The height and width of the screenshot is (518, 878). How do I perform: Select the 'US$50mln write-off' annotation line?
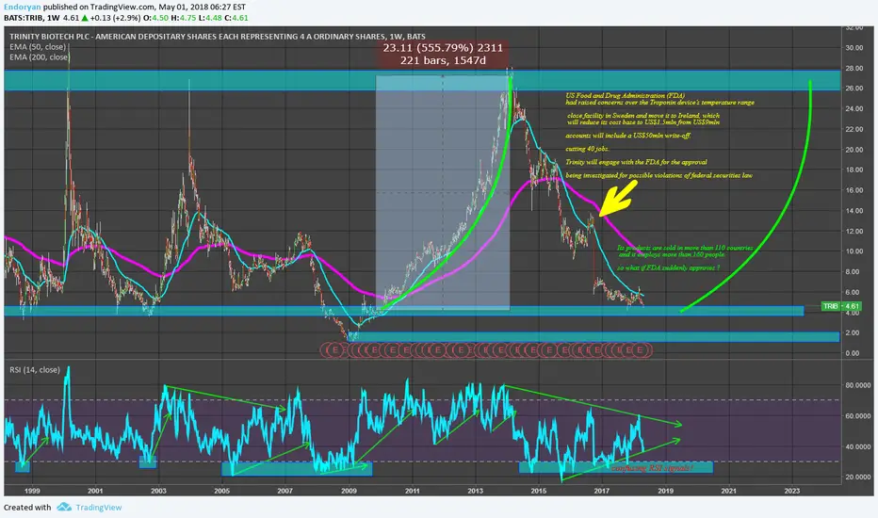pyautogui.click(x=628, y=136)
